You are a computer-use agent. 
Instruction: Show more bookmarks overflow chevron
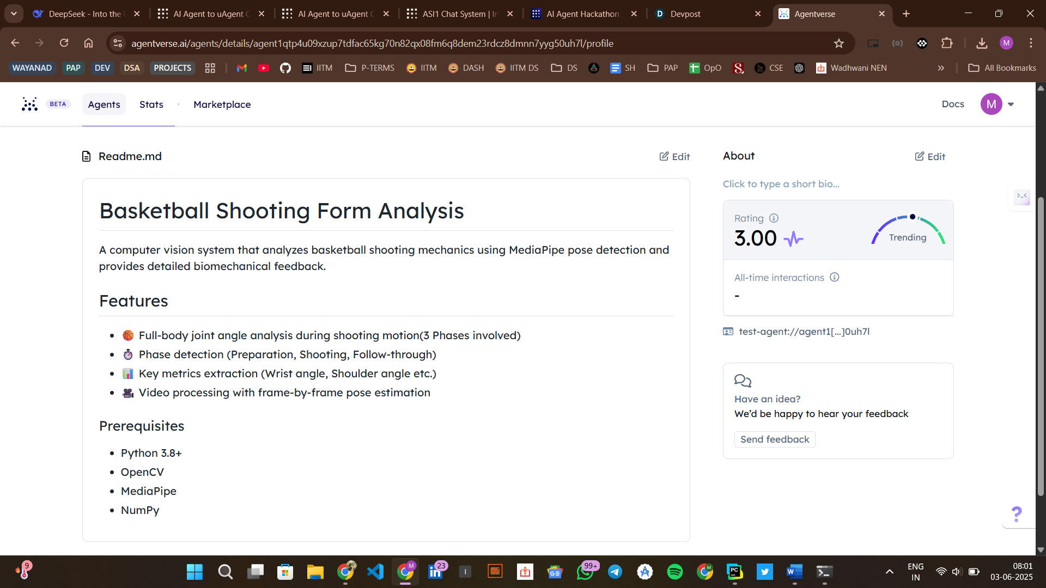click(x=941, y=68)
